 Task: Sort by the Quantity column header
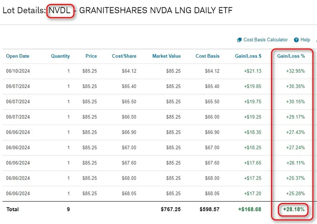(60, 56)
